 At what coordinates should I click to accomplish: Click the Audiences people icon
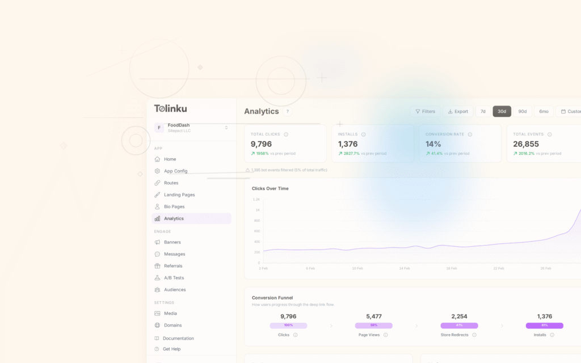tap(157, 290)
